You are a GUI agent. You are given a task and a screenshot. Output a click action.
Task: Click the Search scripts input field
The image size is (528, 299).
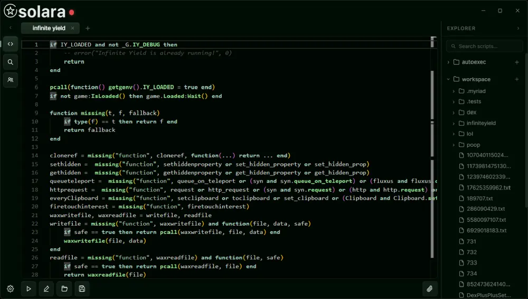484,46
